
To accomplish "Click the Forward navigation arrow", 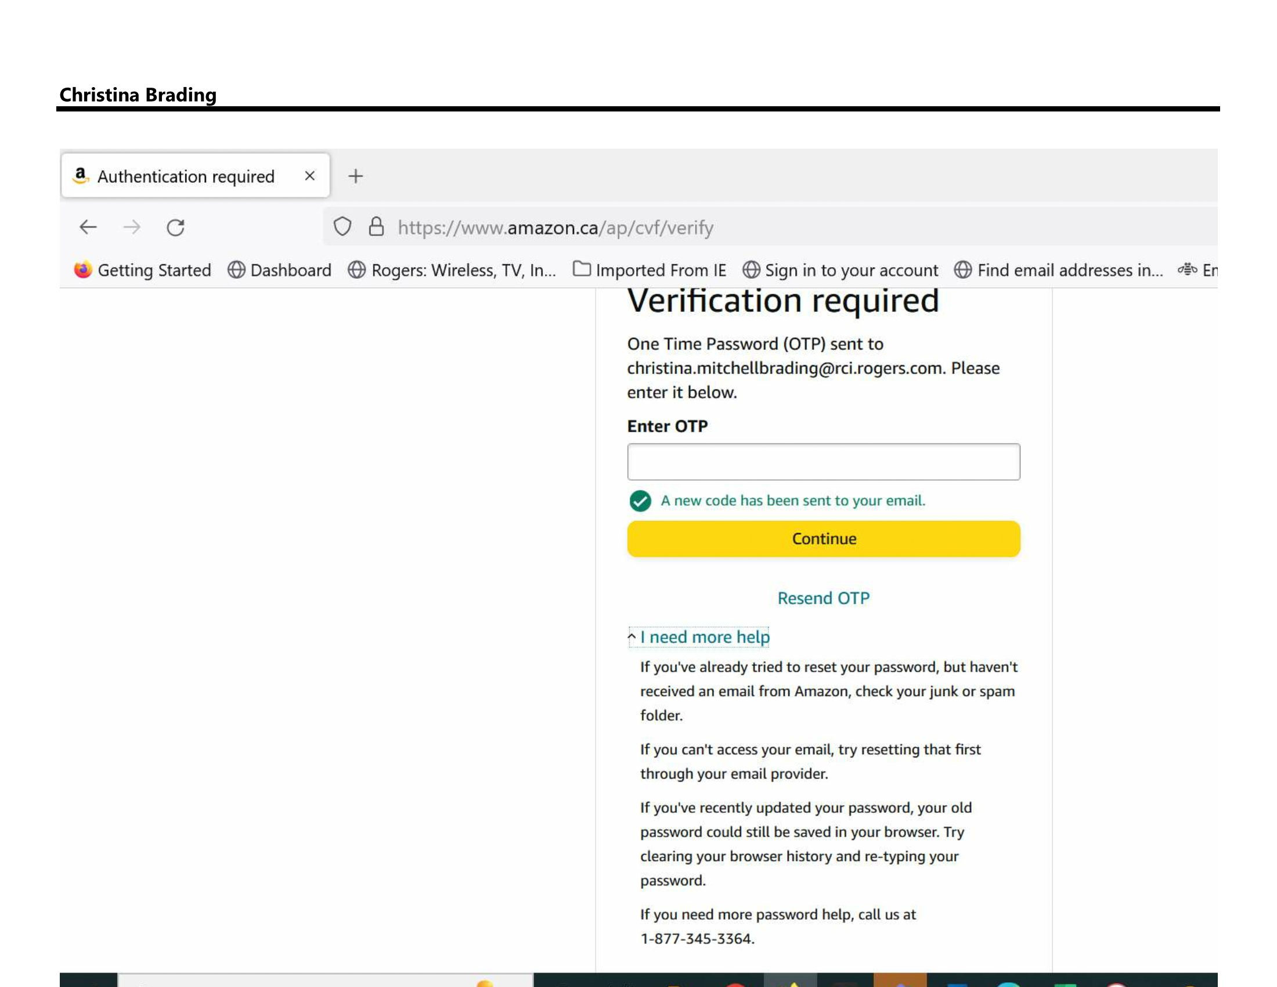I will tap(132, 227).
